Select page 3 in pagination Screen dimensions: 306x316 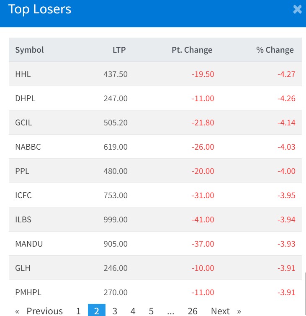[115, 311]
